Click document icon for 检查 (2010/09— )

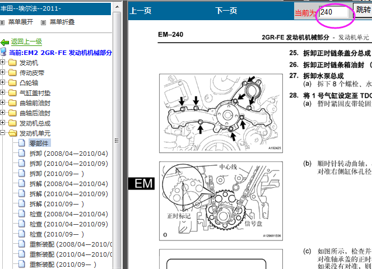point(22,234)
